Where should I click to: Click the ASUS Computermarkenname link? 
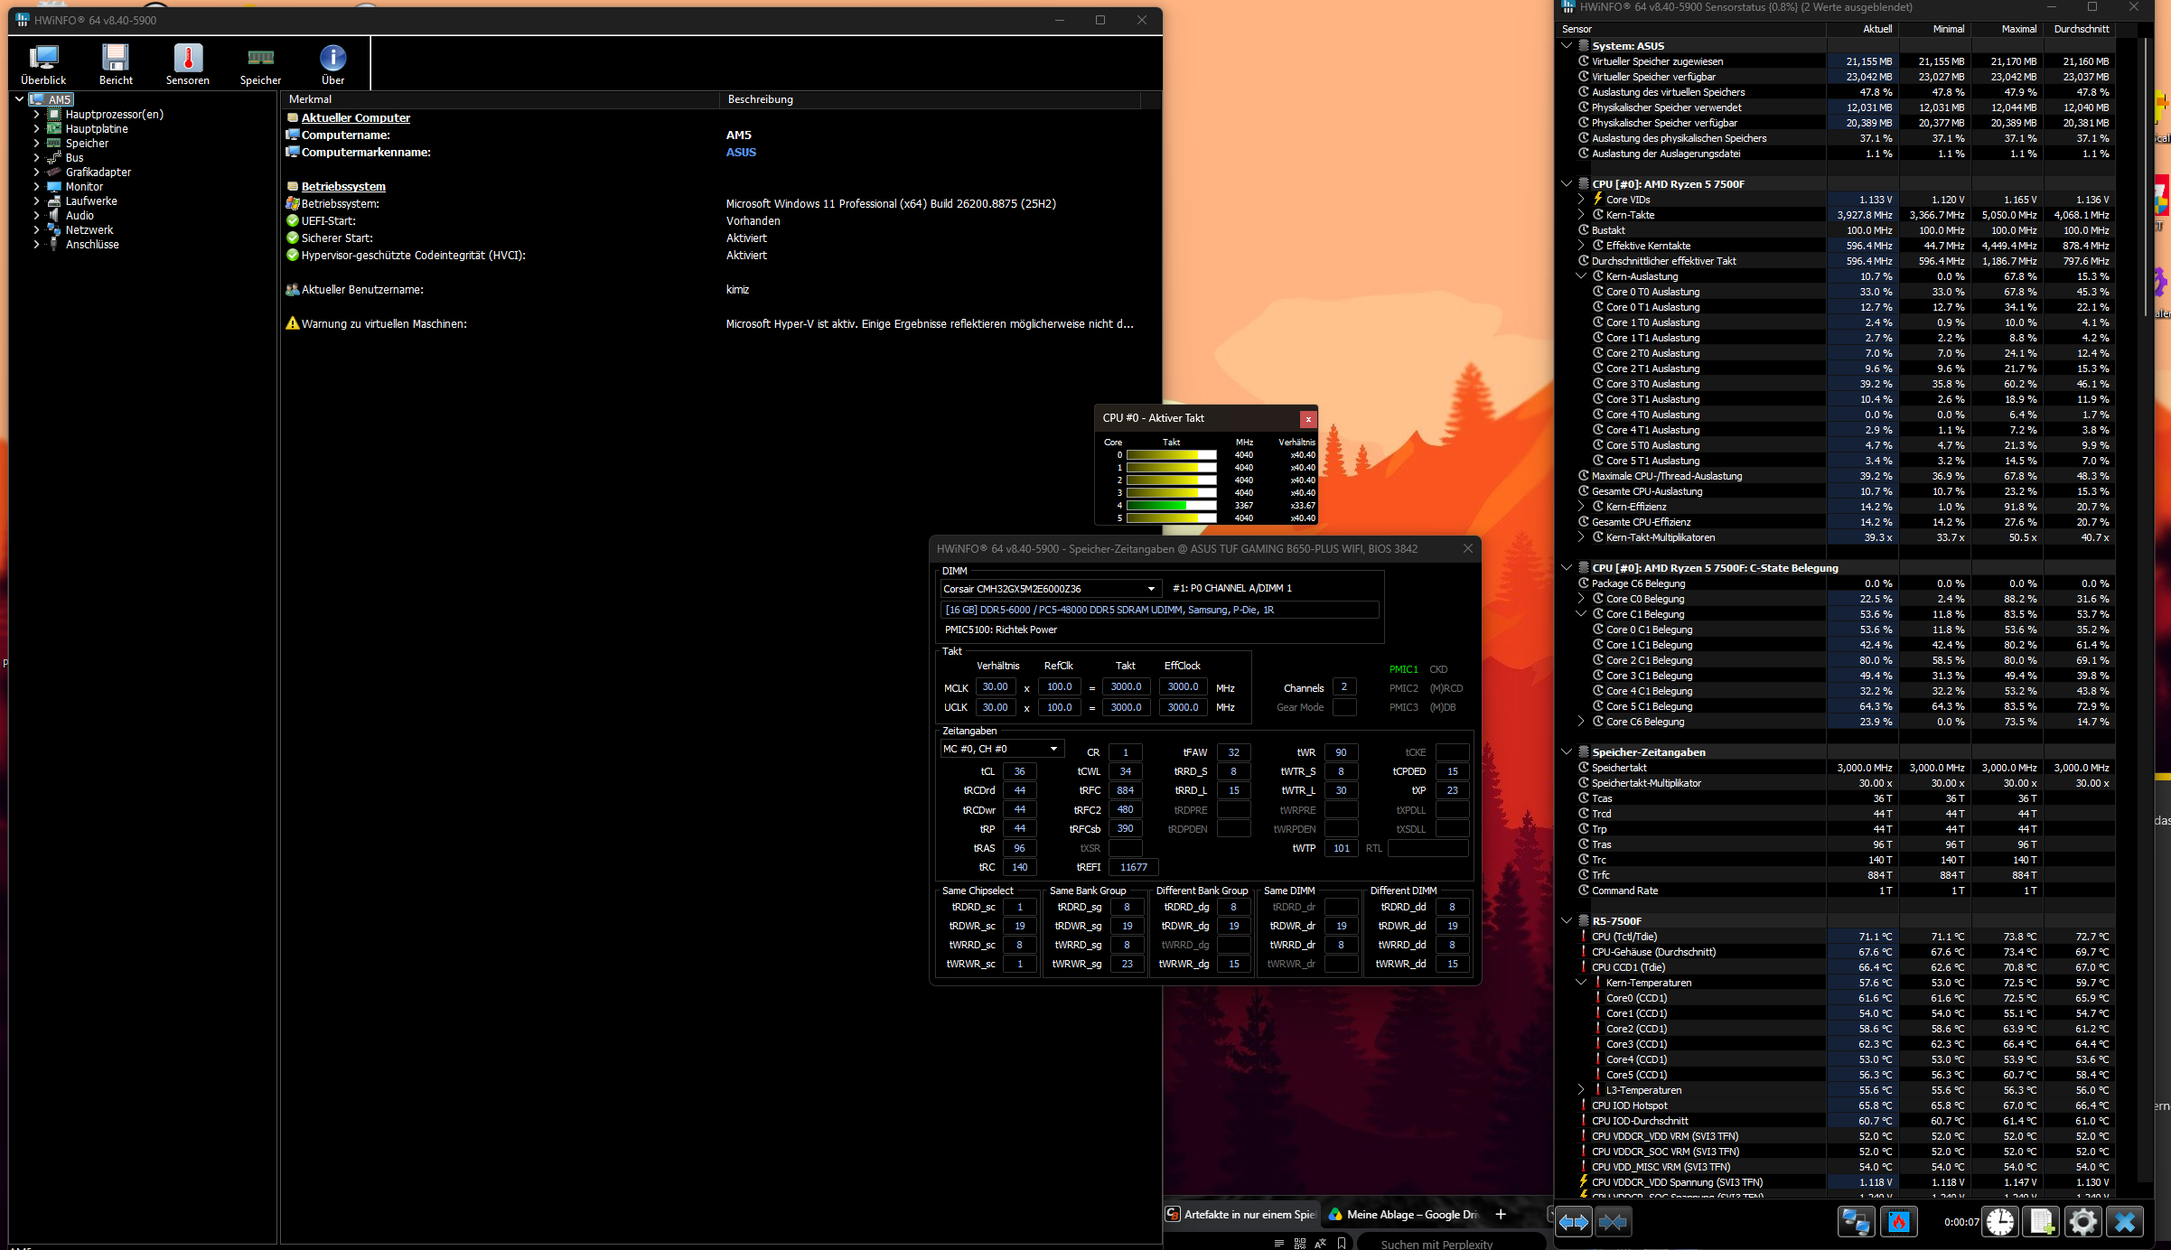741,153
